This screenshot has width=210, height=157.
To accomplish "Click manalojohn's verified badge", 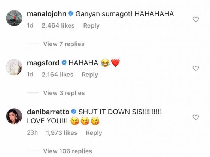I will pos(71,14).
